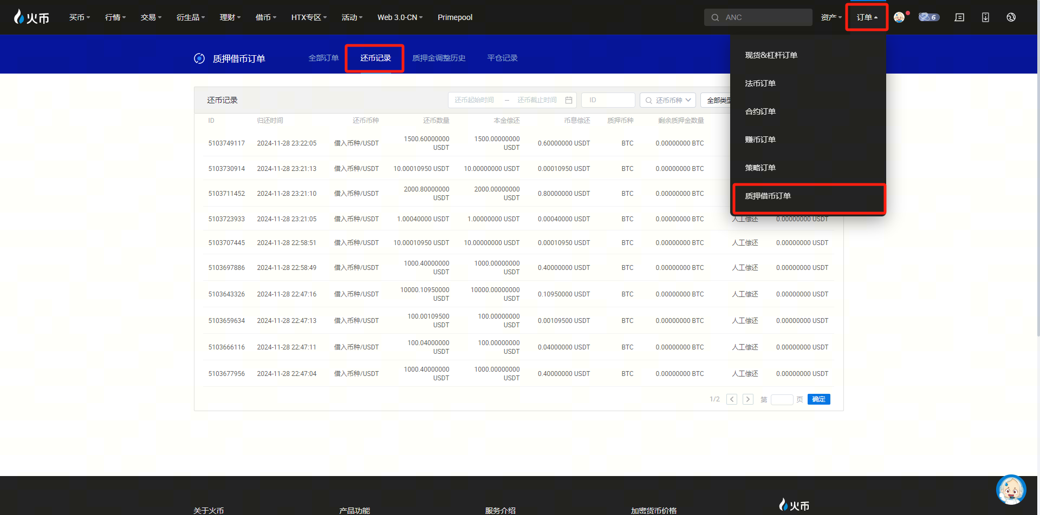Open the customer support chat mascot
This screenshot has width=1040, height=515.
point(1011,490)
